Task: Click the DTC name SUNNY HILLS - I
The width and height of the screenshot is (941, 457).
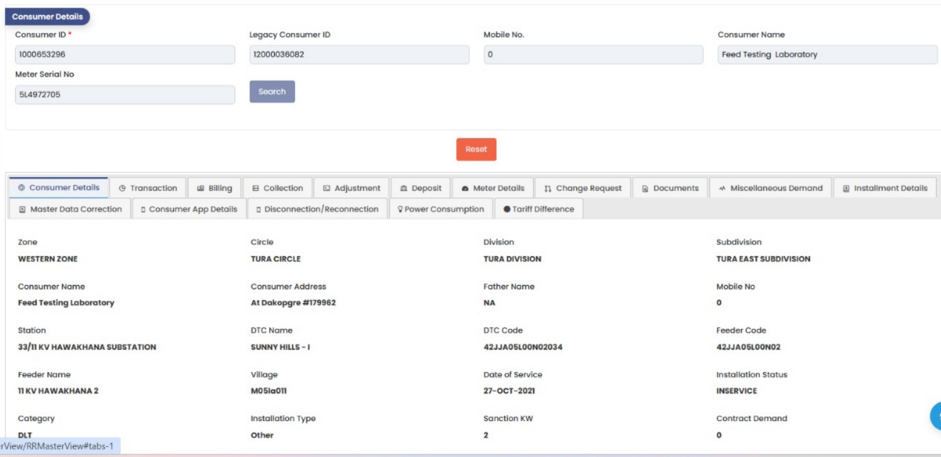Action: click(x=280, y=347)
